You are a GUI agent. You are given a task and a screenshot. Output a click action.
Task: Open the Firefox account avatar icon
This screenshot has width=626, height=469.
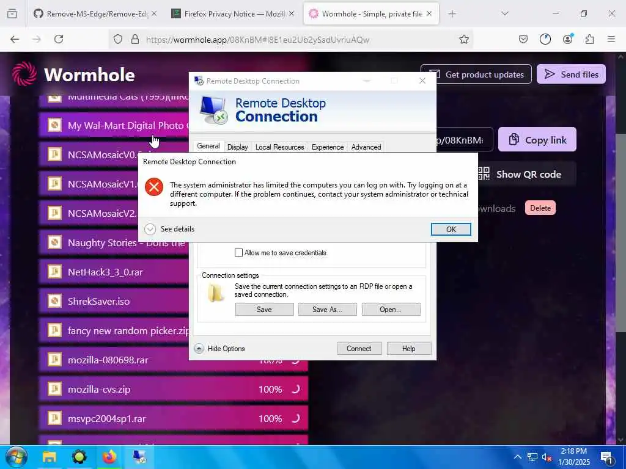[567, 38]
